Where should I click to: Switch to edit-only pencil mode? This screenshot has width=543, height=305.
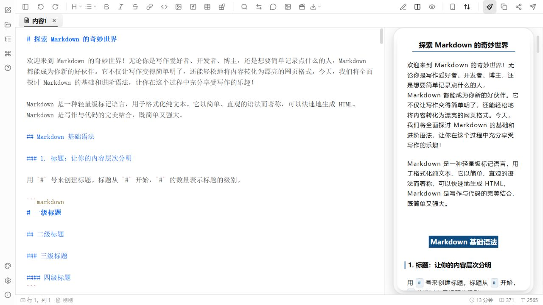click(x=403, y=7)
